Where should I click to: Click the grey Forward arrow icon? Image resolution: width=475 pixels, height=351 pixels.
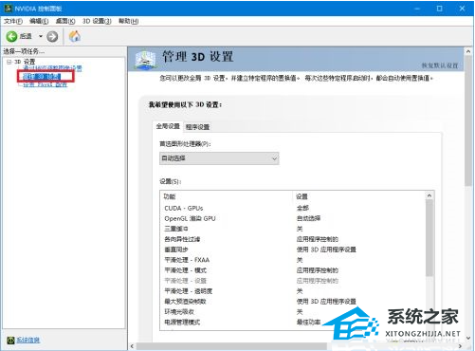[x=52, y=36]
